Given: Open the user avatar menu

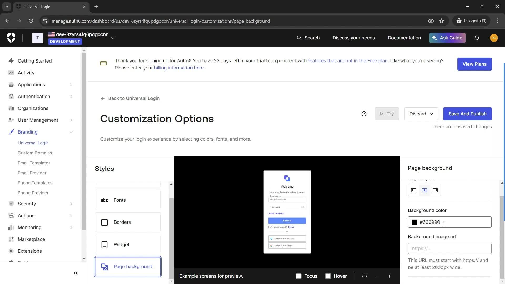Looking at the screenshot, I should (x=494, y=38).
